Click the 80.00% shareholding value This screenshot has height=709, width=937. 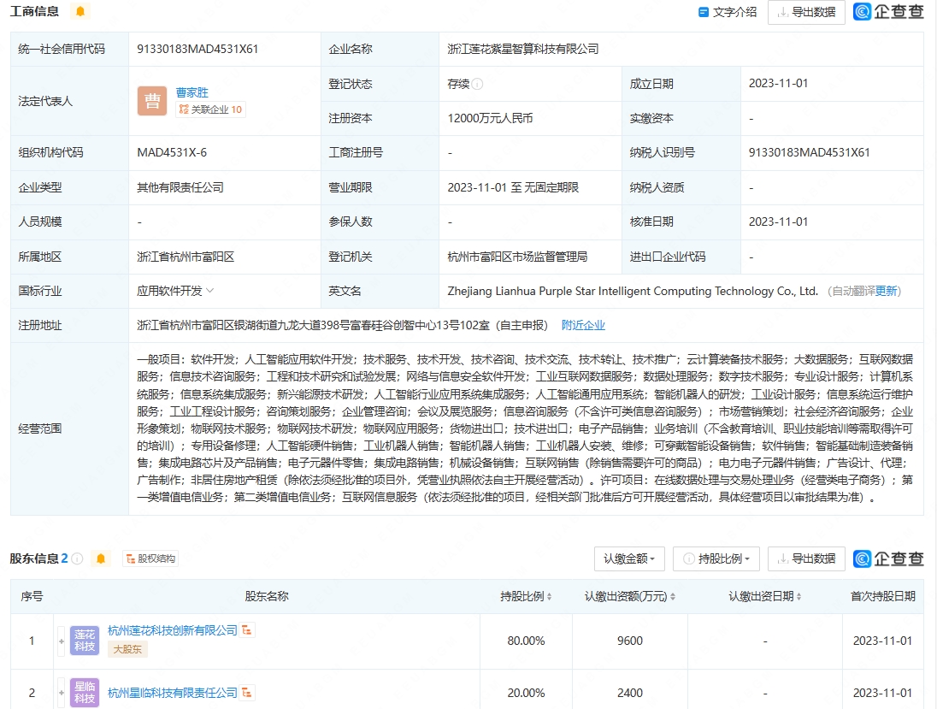click(x=526, y=641)
